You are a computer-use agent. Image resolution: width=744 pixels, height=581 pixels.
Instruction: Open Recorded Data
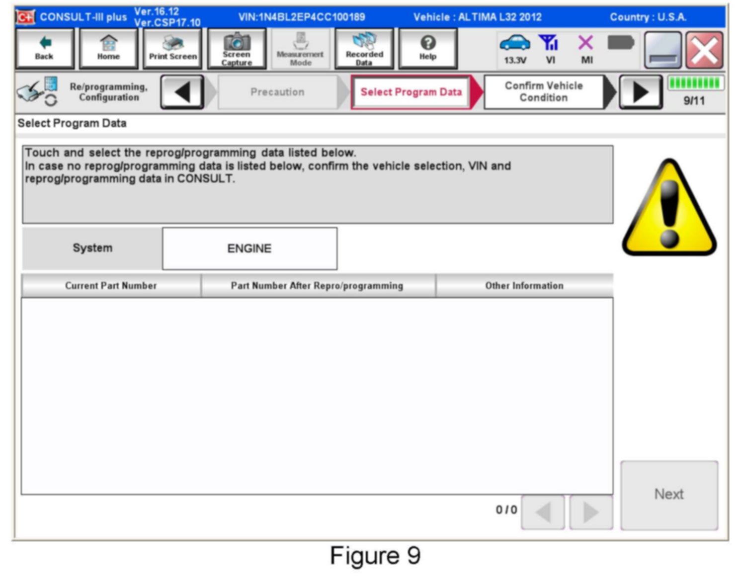click(364, 49)
